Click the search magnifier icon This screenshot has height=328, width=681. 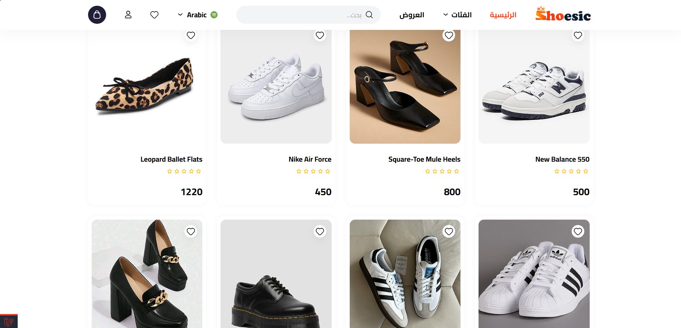click(369, 15)
